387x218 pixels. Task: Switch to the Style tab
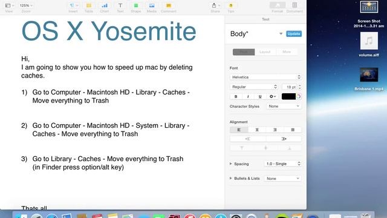pyautogui.click(x=244, y=52)
